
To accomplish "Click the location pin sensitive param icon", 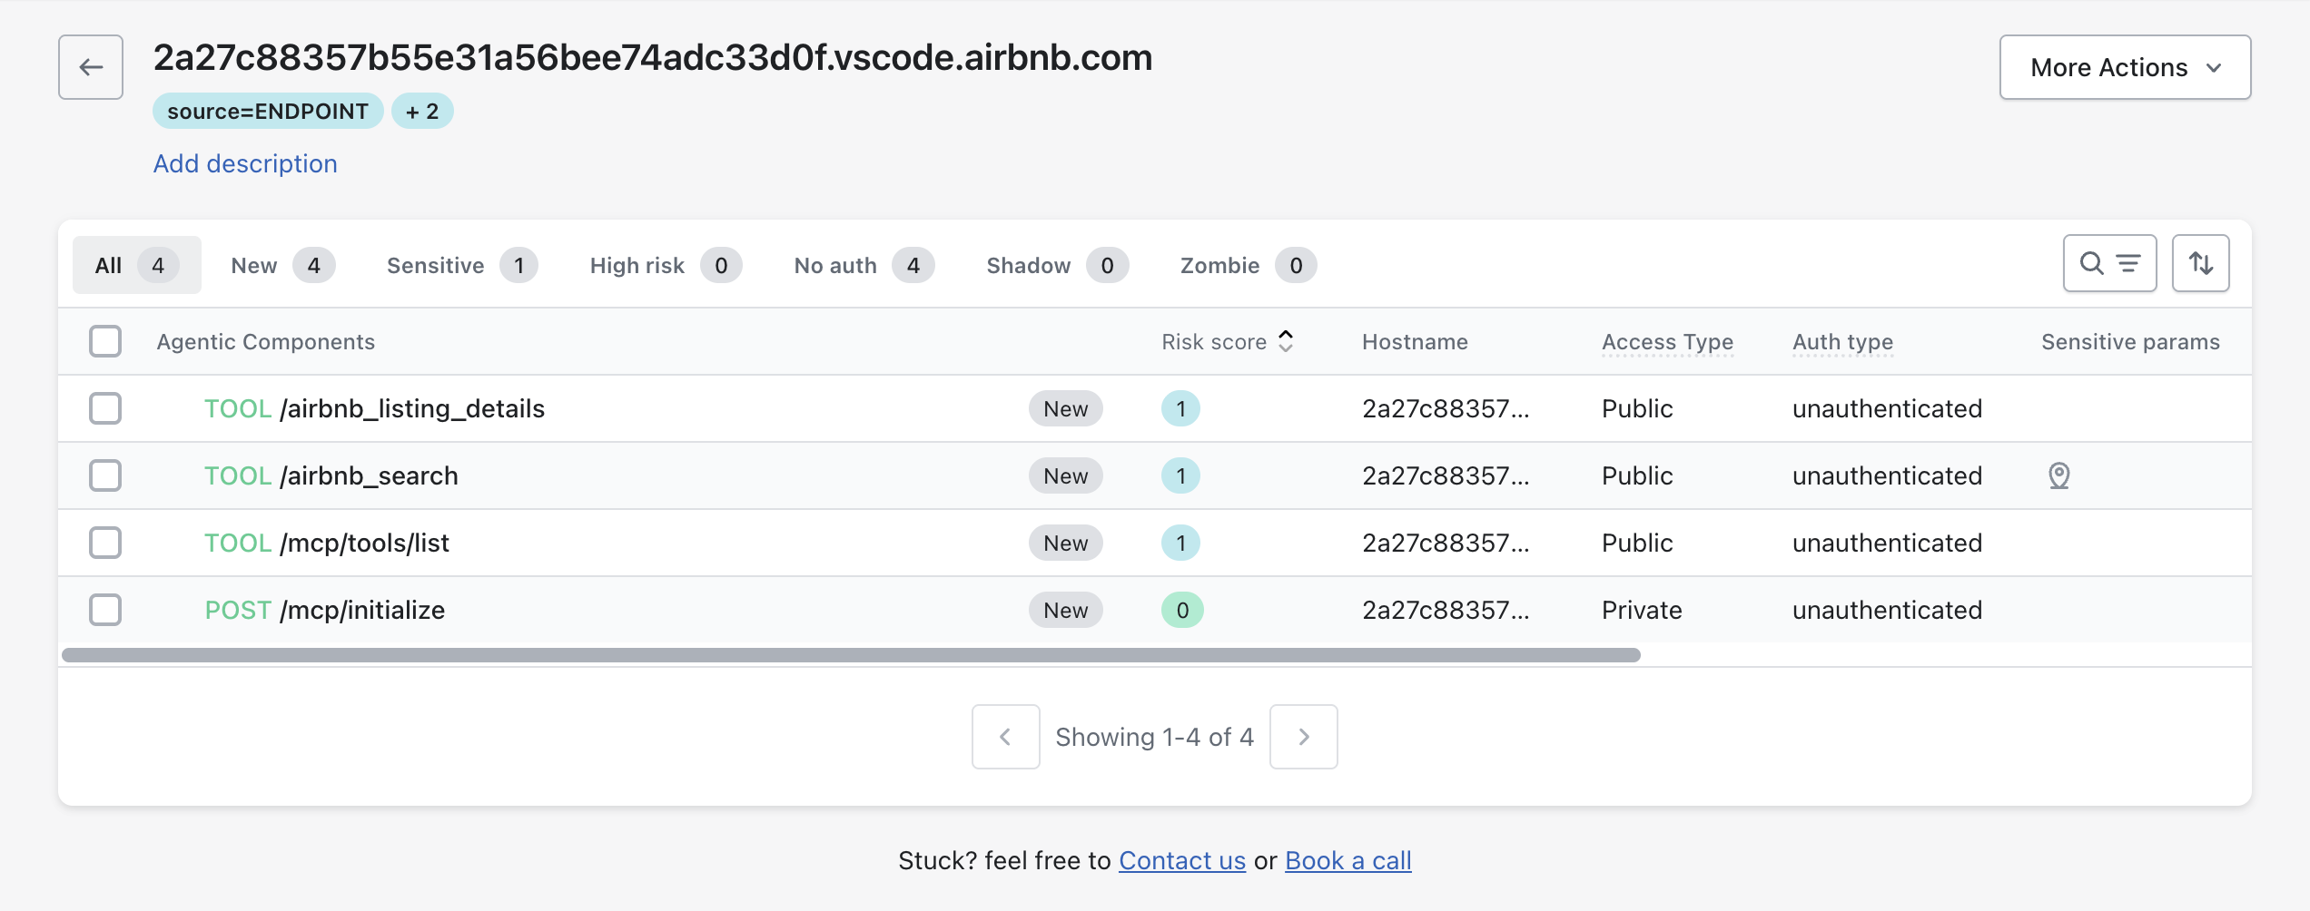I will [x=2058, y=475].
